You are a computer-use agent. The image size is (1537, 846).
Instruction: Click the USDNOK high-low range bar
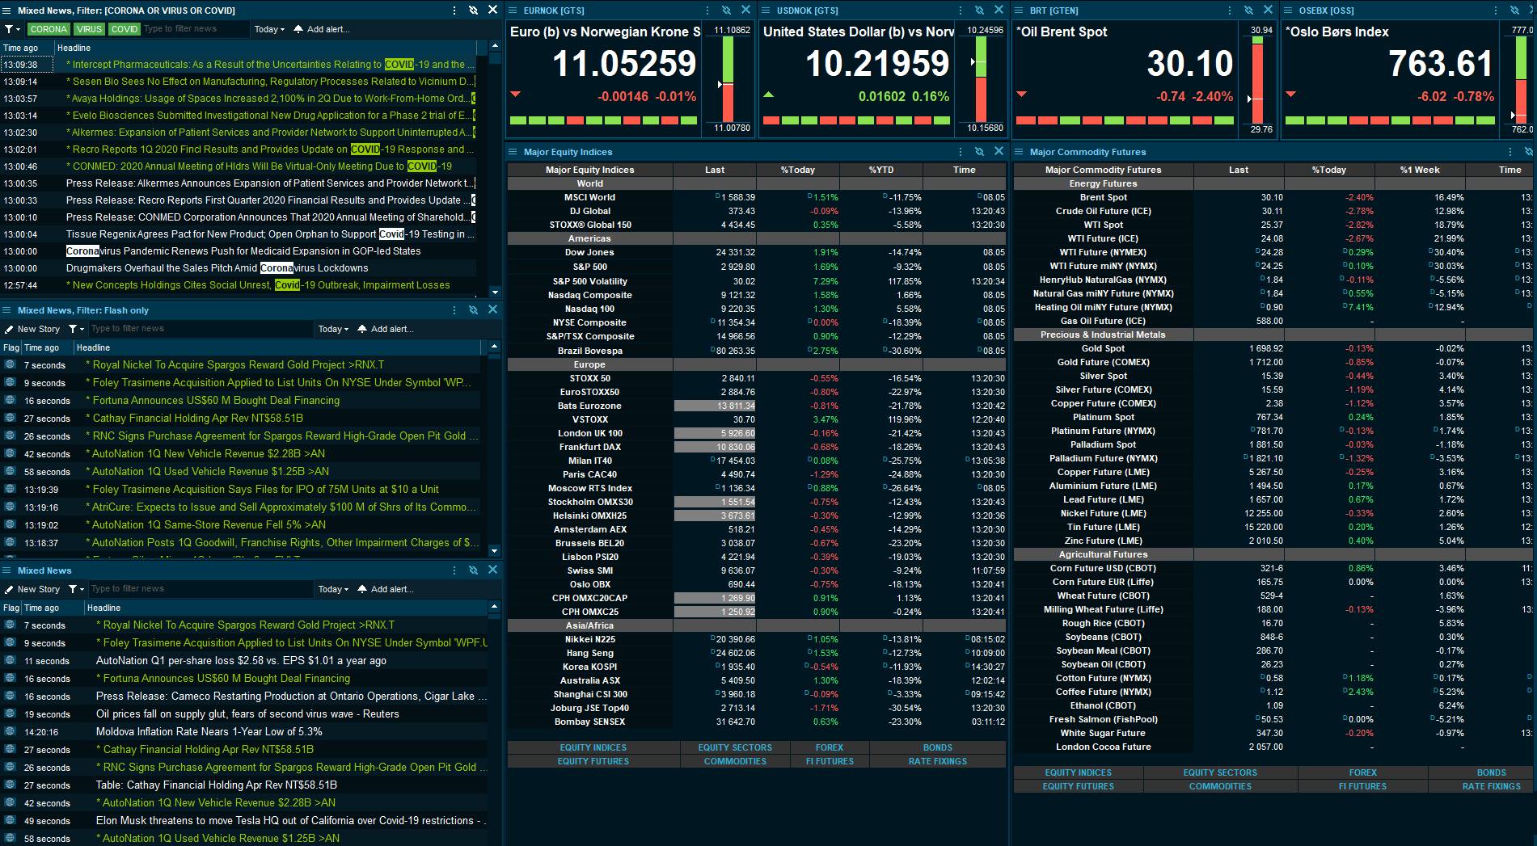[x=982, y=79]
